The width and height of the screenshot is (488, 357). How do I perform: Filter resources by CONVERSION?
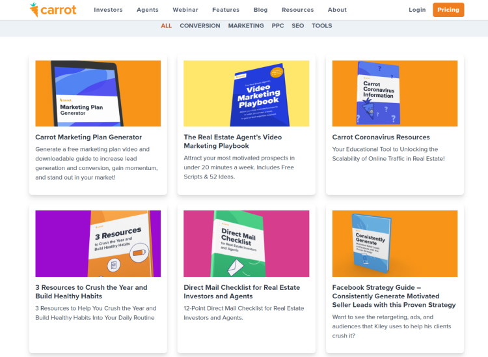coord(200,26)
